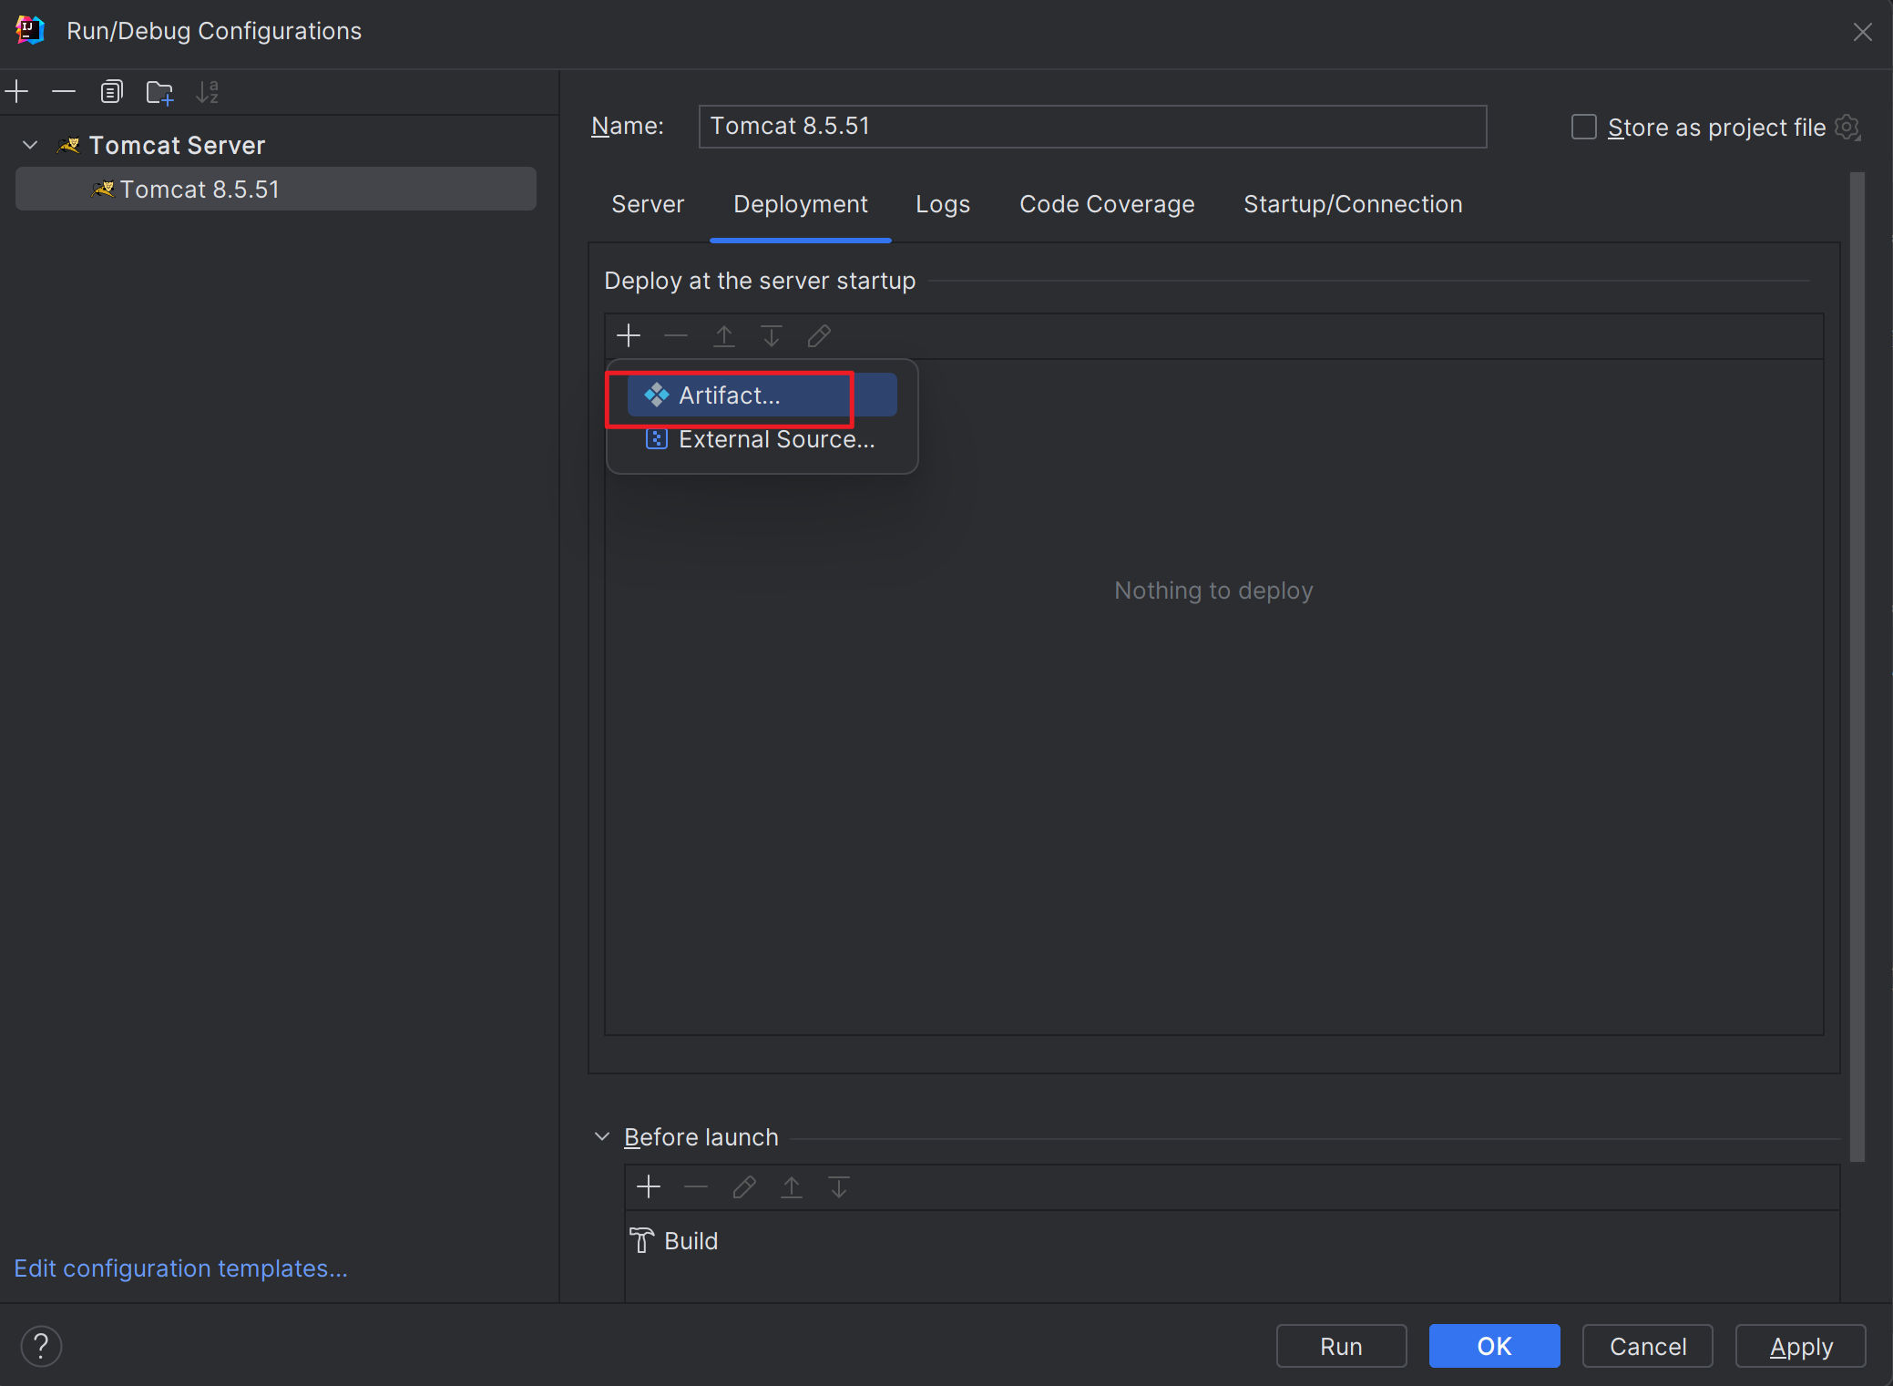
Task: Click the edit pencil in deployment toolbar
Action: [x=819, y=336]
